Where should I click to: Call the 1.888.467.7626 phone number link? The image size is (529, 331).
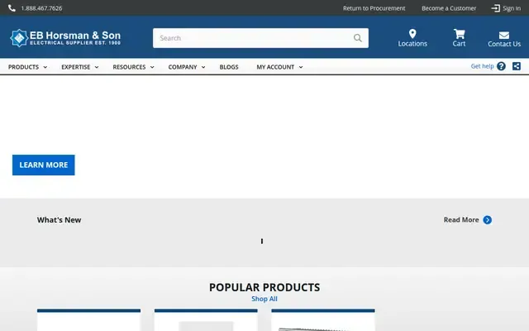tap(41, 8)
